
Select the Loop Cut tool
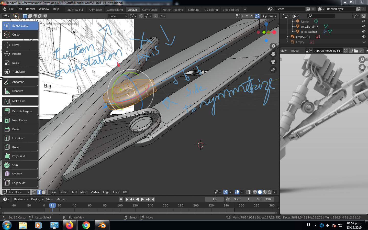pos(20,138)
